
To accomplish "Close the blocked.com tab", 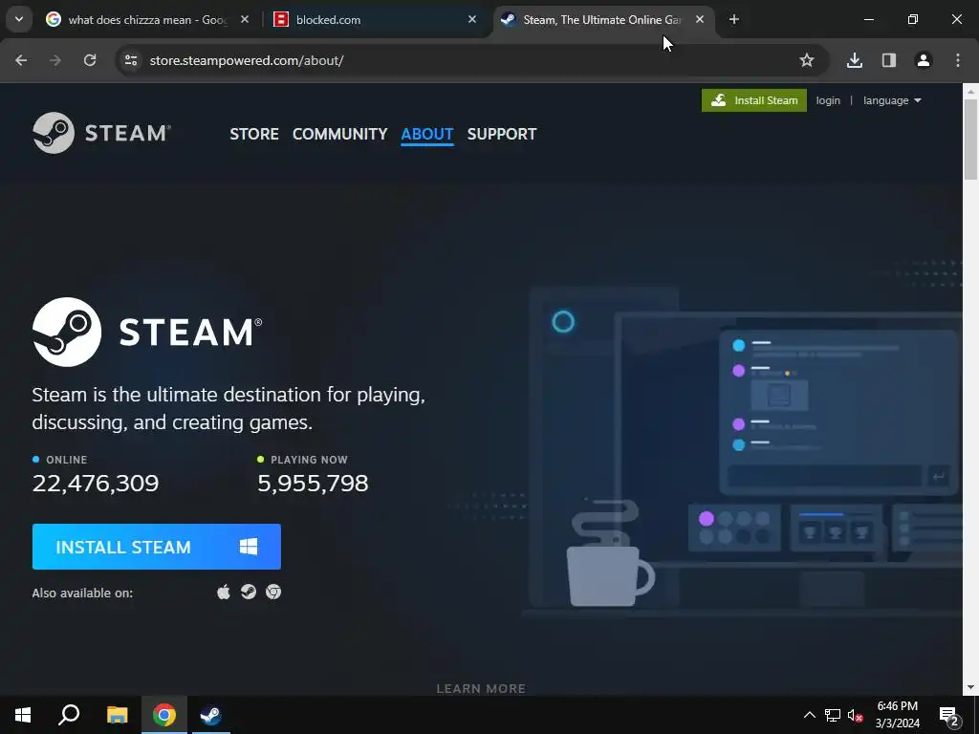I will [472, 20].
